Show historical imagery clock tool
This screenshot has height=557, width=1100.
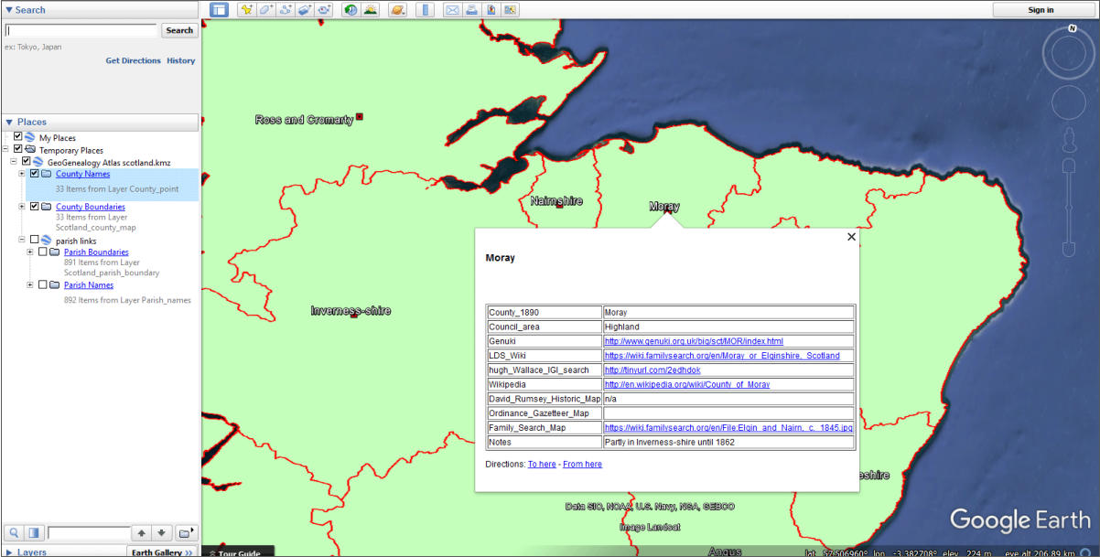tap(350, 10)
